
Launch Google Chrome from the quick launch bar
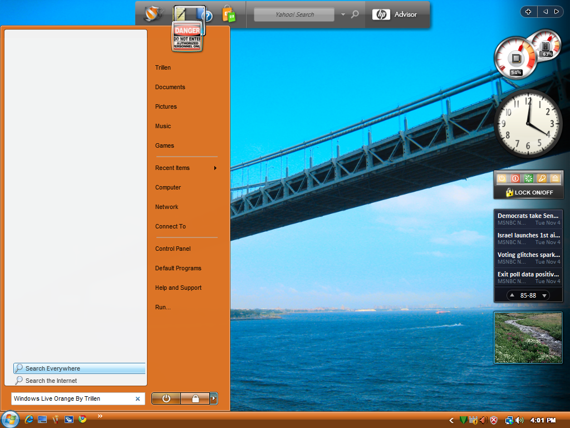click(x=82, y=419)
